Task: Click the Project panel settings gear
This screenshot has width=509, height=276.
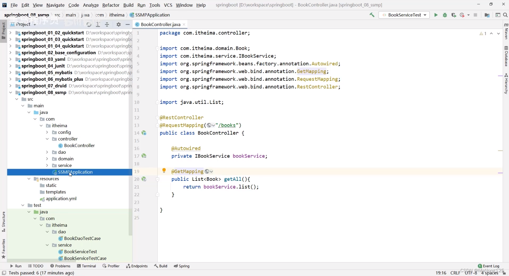Action: click(118, 24)
